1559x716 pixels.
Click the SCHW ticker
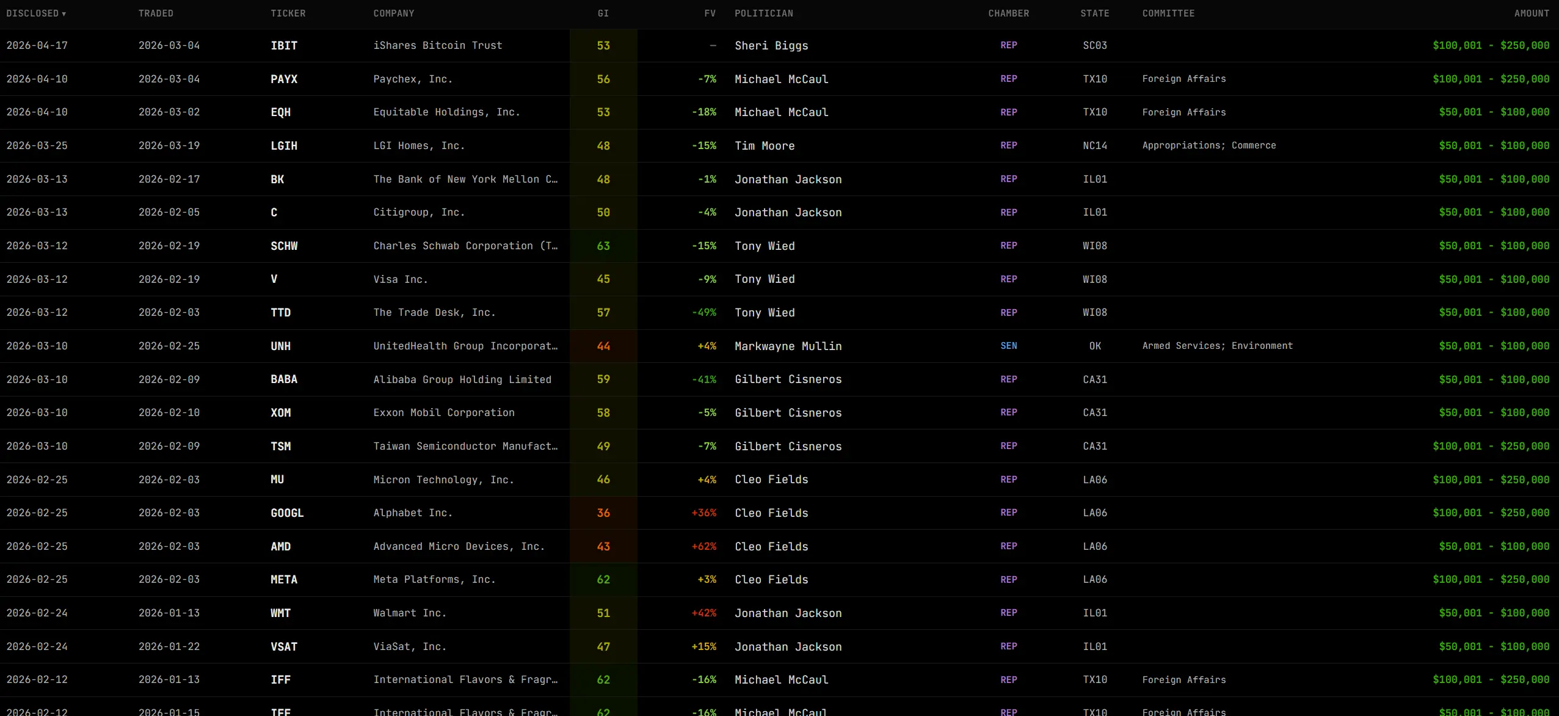284,246
